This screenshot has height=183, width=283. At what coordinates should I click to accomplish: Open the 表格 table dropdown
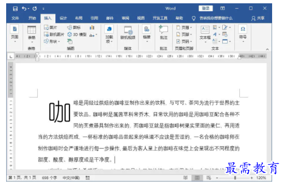click(x=32, y=35)
